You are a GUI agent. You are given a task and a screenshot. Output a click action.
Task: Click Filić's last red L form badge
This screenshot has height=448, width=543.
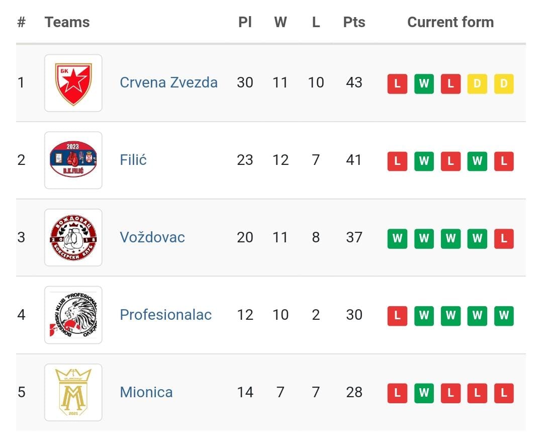pyautogui.click(x=503, y=161)
